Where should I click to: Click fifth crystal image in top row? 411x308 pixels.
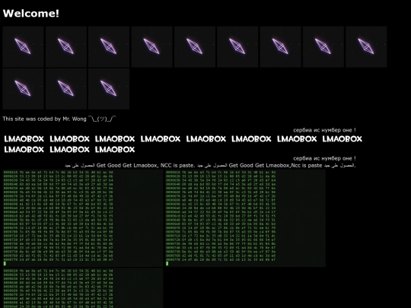[x=195, y=46]
